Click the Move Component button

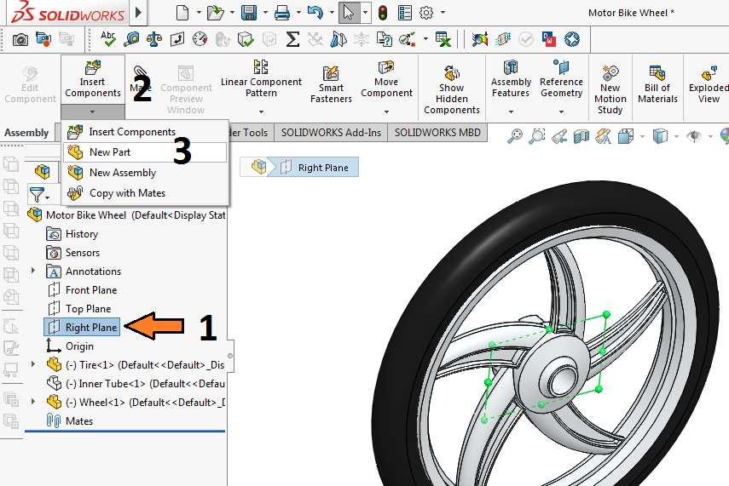386,79
